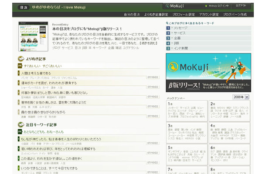Open the サービス keyword link
Screen dimensions: 266x174
180,33
